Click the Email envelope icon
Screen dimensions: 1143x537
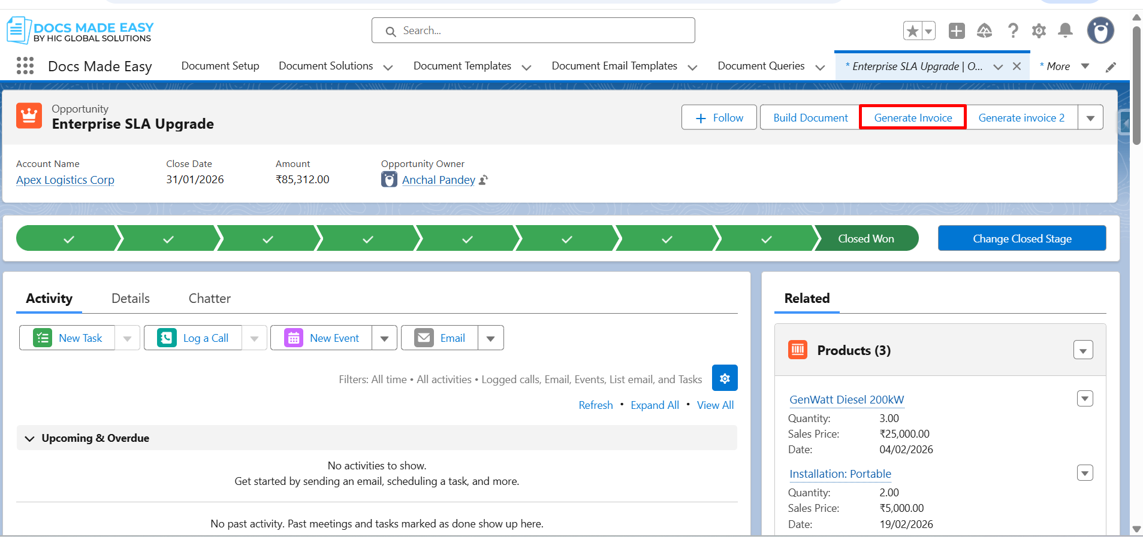[424, 338]
